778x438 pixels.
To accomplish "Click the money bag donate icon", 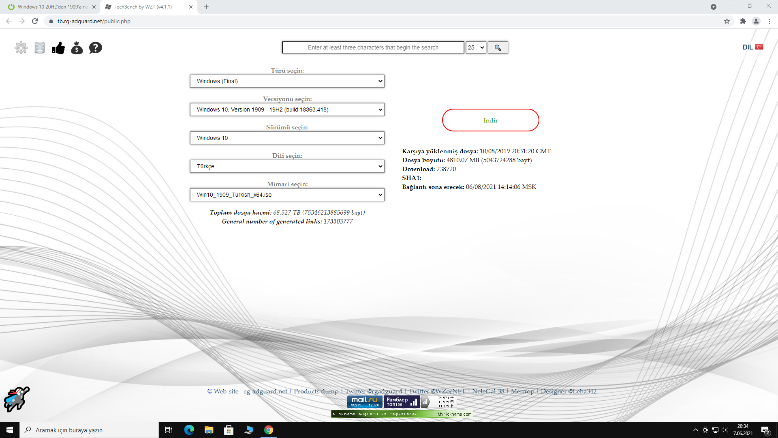I will click(77, 48).
